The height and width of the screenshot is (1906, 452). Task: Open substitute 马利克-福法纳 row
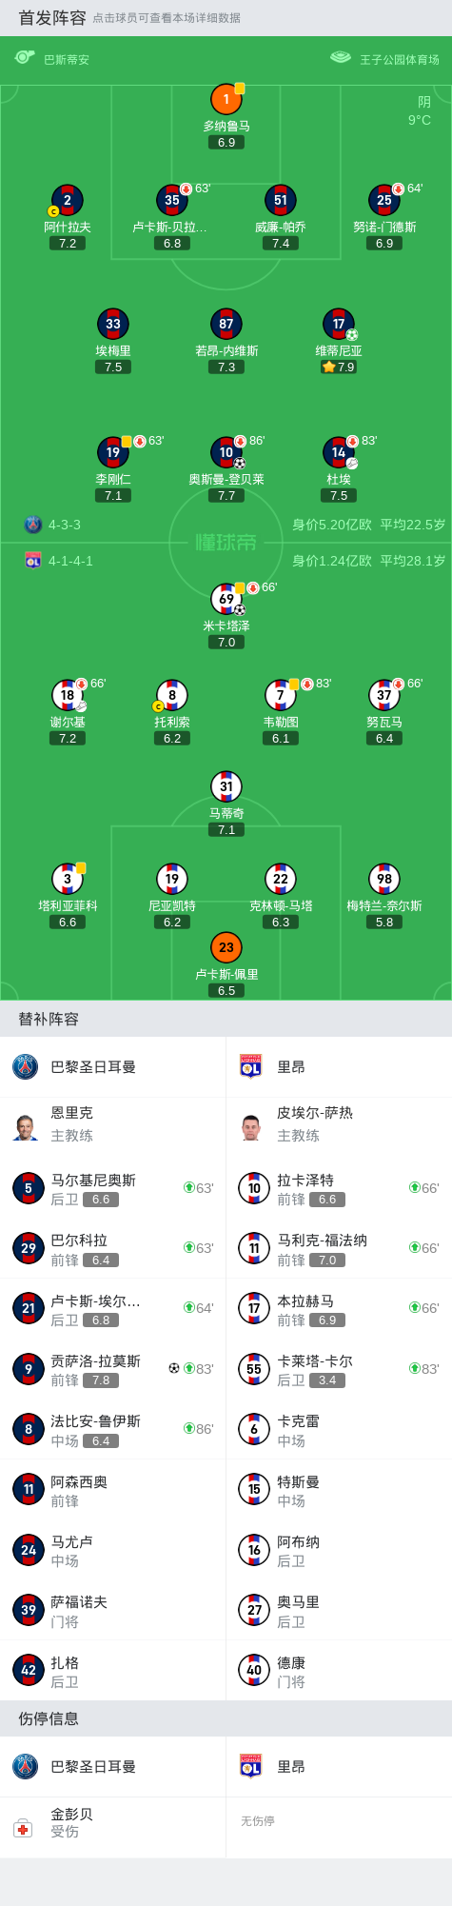click(x=339, y=1248)
